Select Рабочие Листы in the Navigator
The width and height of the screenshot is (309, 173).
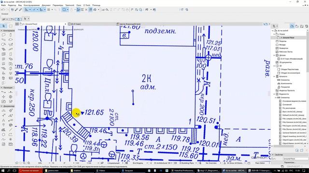[285, 52]
